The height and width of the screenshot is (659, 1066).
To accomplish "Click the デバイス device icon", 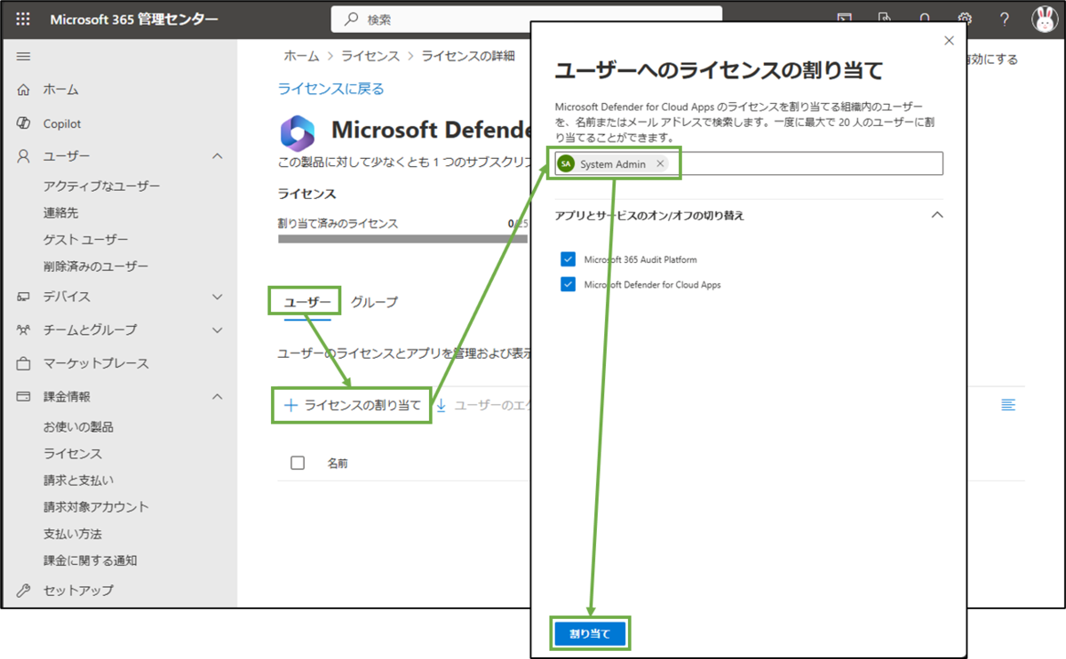I will pos(24,297).
